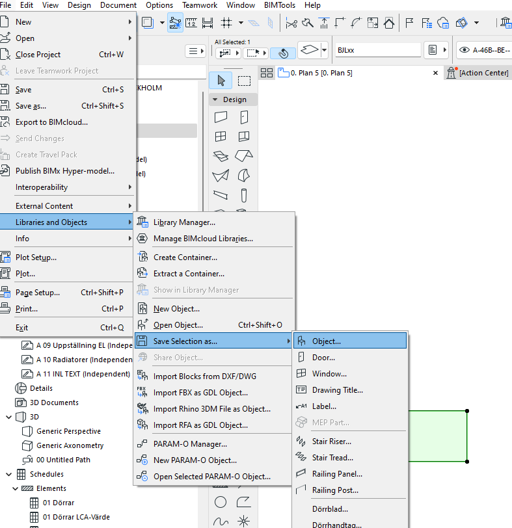Viewport: 512px width, 528px height.
Task: Select the Window tool in toolbox
Action: (x=221, y=137)
